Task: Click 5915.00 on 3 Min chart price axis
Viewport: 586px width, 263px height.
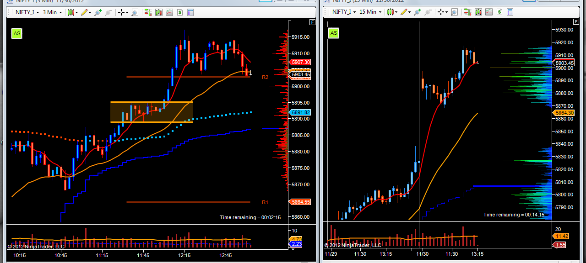Action: pyautogui.click(x=300, y=37)
